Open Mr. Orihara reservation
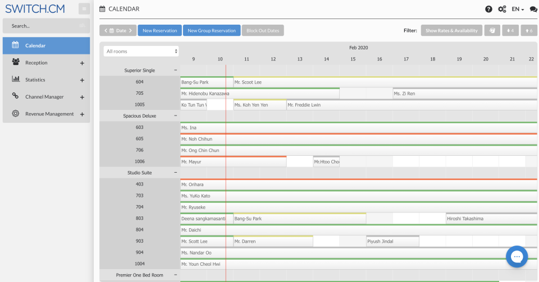Image resolution: width=539 pixels, height=282 pixels. tap(359, 184)
